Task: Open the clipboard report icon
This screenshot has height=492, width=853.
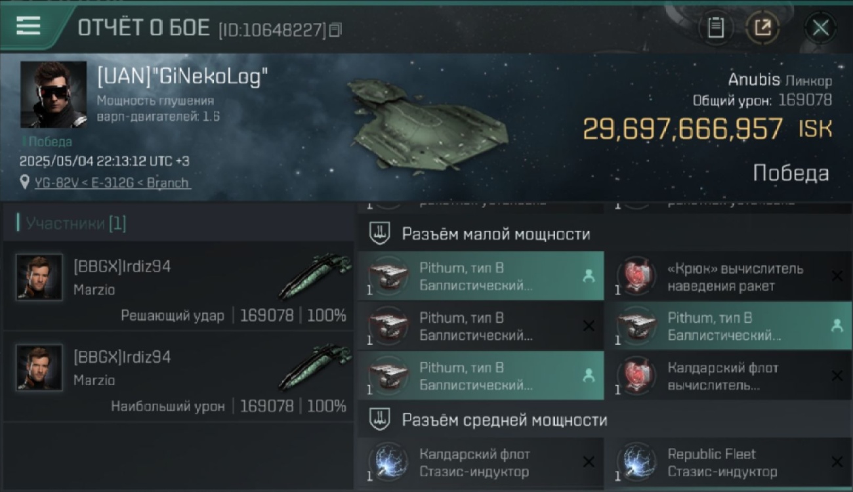Action: click(716, 28)
